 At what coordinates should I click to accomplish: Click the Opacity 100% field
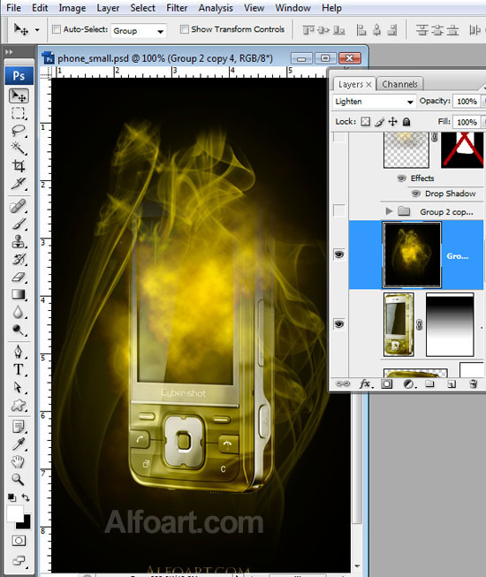467,102
